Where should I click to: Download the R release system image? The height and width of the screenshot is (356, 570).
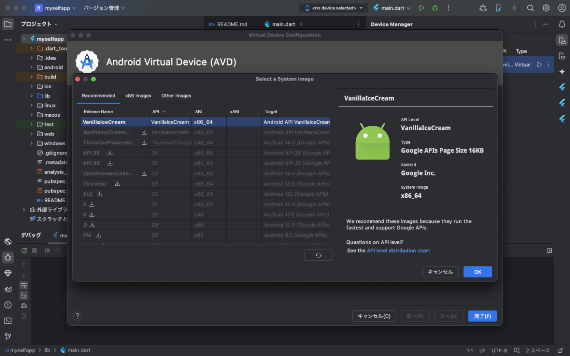[92, 214]
